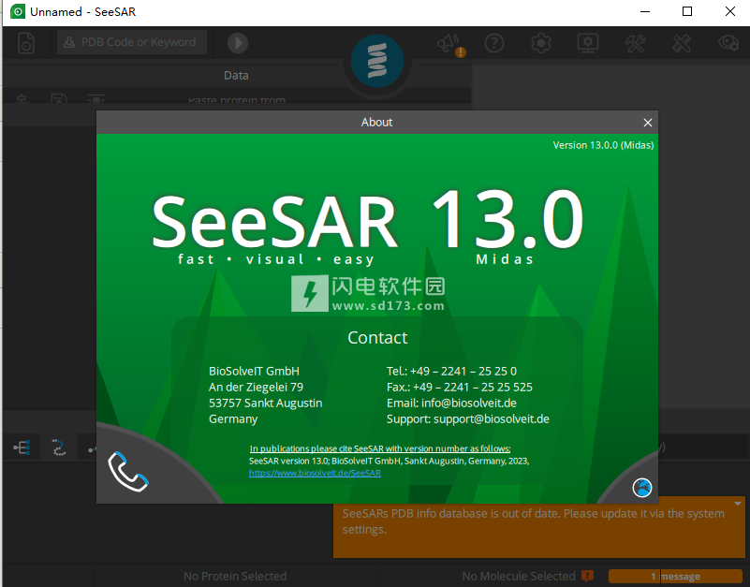The height and width of the screenshot is (587, 750).
Task: Click the 'Tel.: +49 – 2241 – 25 25 0' line
Action: 451,372
